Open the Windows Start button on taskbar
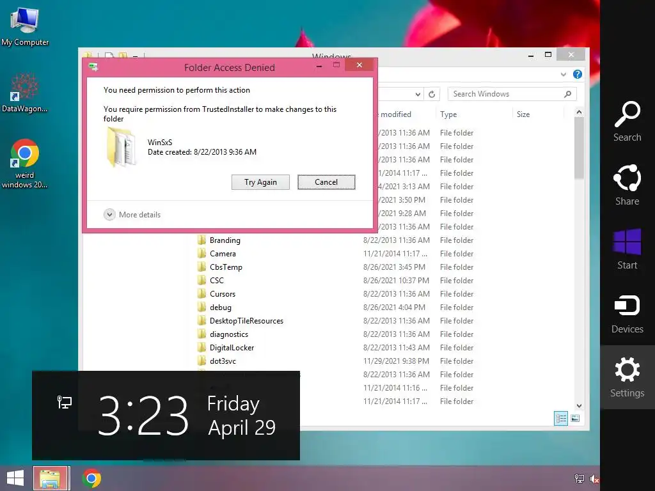 pos(15,478)
